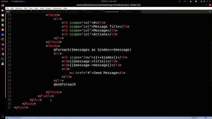This screenshot has width=212, height=119.
Task: Open the OBS Studio icon in dock
Action: [x=3, y=59]
